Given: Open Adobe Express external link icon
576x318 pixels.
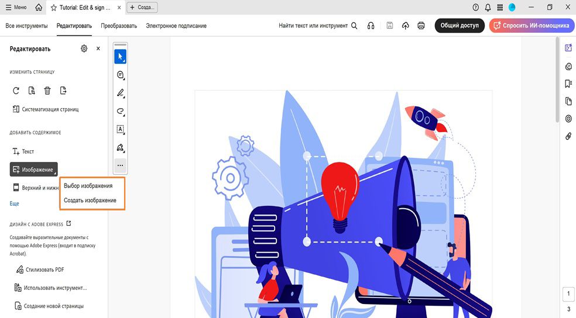Looking at the screenshot, I should pyautogui.click(x=68, y=223).
